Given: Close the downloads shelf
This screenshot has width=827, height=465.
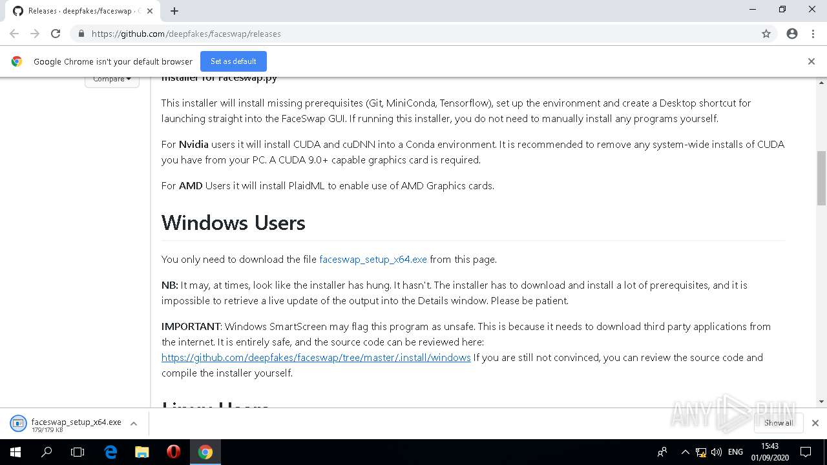Looking at the screenshot, I should click(815, 423).
